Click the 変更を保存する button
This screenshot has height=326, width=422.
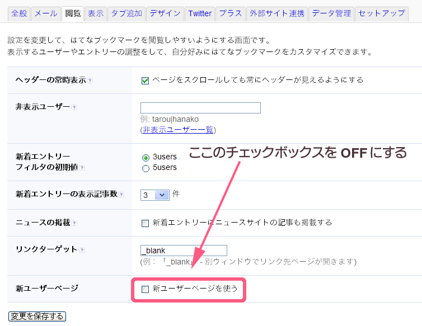(37, 316)
